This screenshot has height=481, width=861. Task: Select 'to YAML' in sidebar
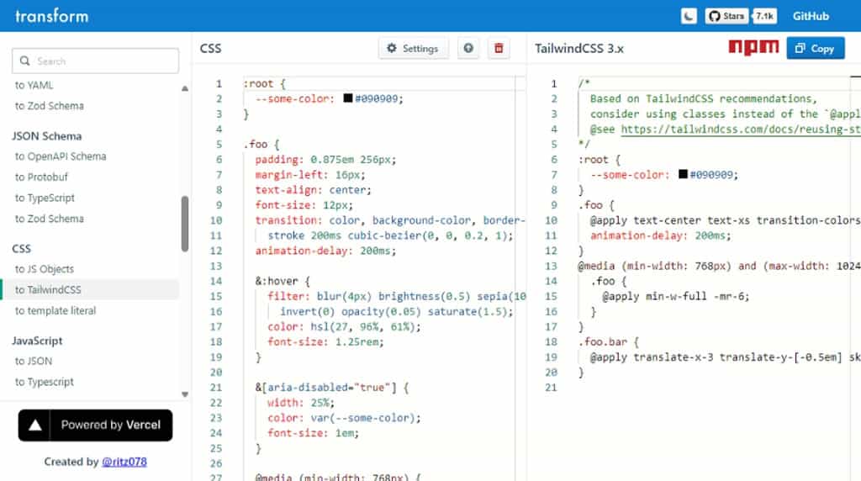point(34,85)
